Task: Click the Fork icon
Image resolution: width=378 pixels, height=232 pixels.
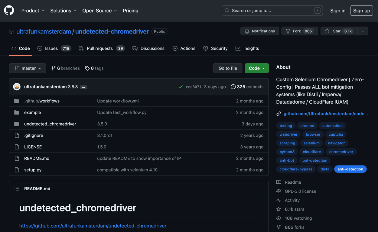Action: pyautogui.click(x=288, y=31)
